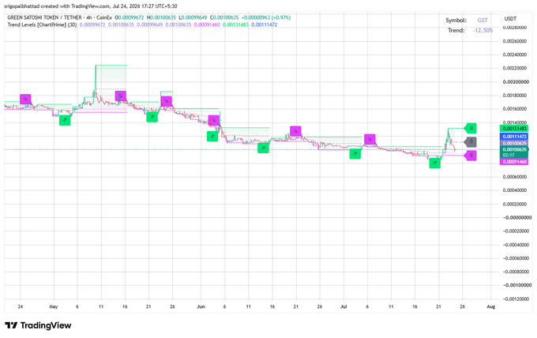Select the magenta sell marker near June 21
Viewport: 537px width, 338px height.
click(295, 131)
